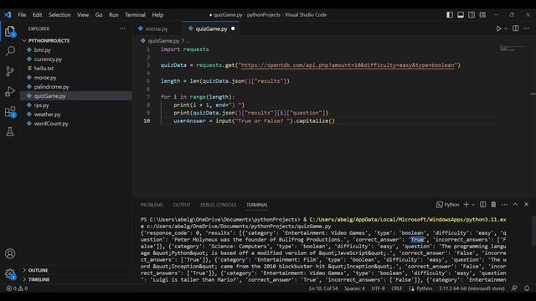Open the Accounts menu icon
This screenshot has width=536, height=301.
[x=10, y=253]
